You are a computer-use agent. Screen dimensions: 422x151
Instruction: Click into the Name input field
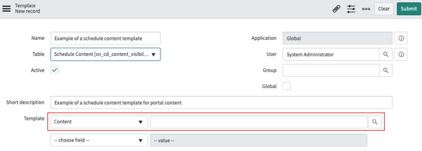tap(105, 38)
